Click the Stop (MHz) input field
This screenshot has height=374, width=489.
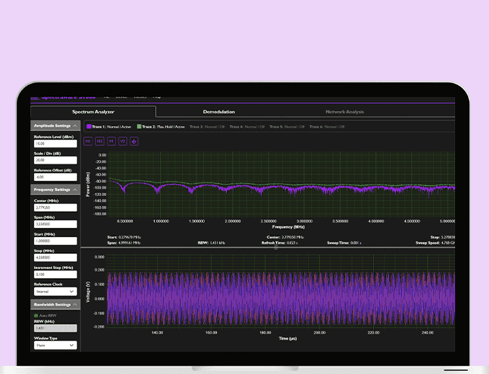[x=55, y=257]
